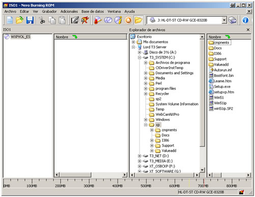Open the recorder drive dropdown arrow
This screenshot has height=197, width=255.
coord(224,20)
